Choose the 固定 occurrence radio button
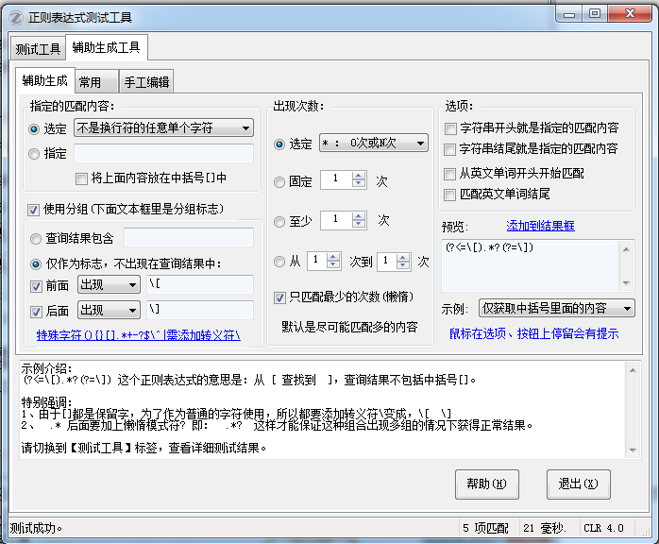 tap(279, 181)
